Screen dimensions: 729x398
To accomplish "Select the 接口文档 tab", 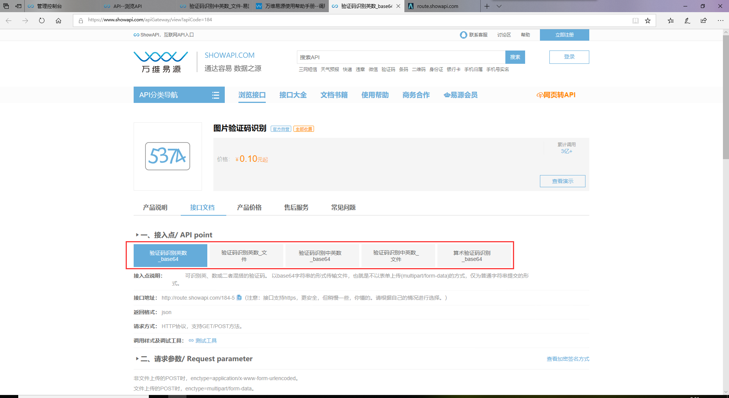I will 202,207.
